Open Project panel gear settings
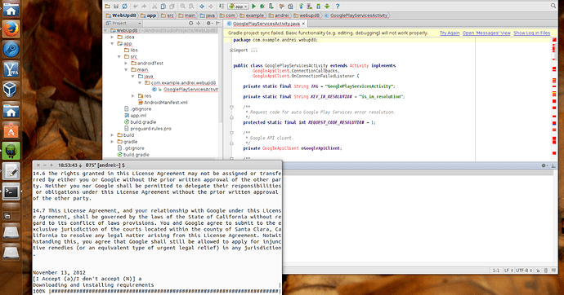Viewport: 564px width, 295px height. [x=209, y=23]
